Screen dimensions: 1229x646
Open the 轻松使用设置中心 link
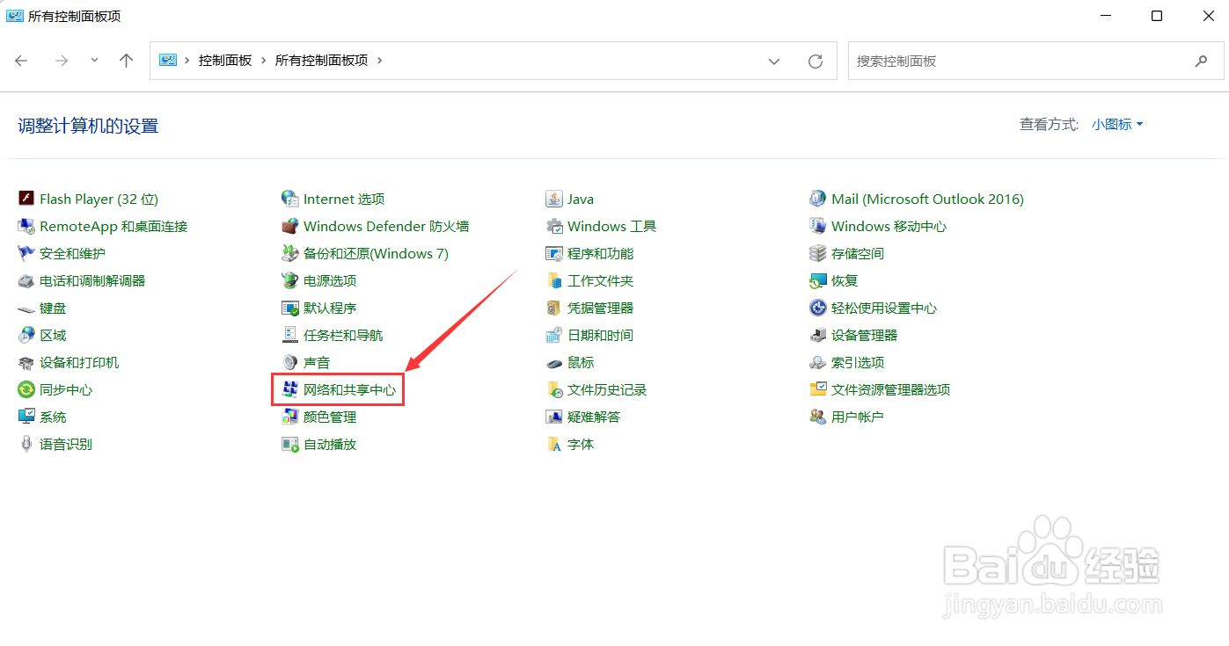(884, 308)
